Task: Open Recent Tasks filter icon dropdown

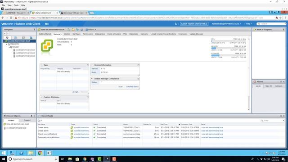Action: click(x=40, y=121)
